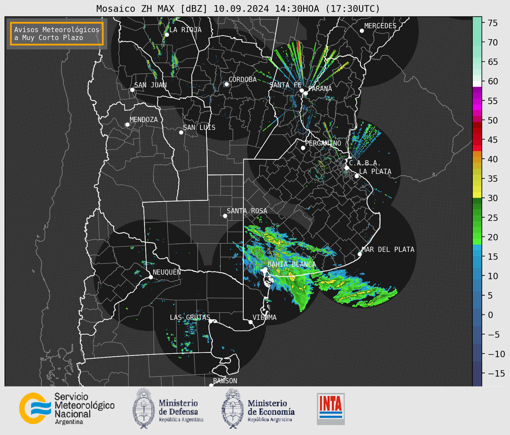Click the magenta 55 dBZ band in the color bar

click(477, 101)
